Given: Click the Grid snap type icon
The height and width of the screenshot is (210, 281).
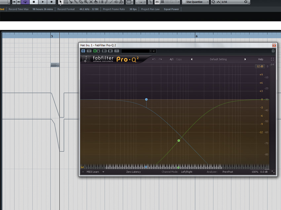Looking at the screenshot, I should point(162,2).
